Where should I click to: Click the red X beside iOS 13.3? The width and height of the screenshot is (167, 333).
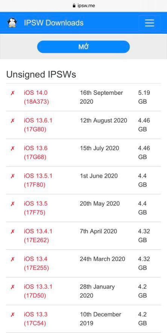click(12, 315)
